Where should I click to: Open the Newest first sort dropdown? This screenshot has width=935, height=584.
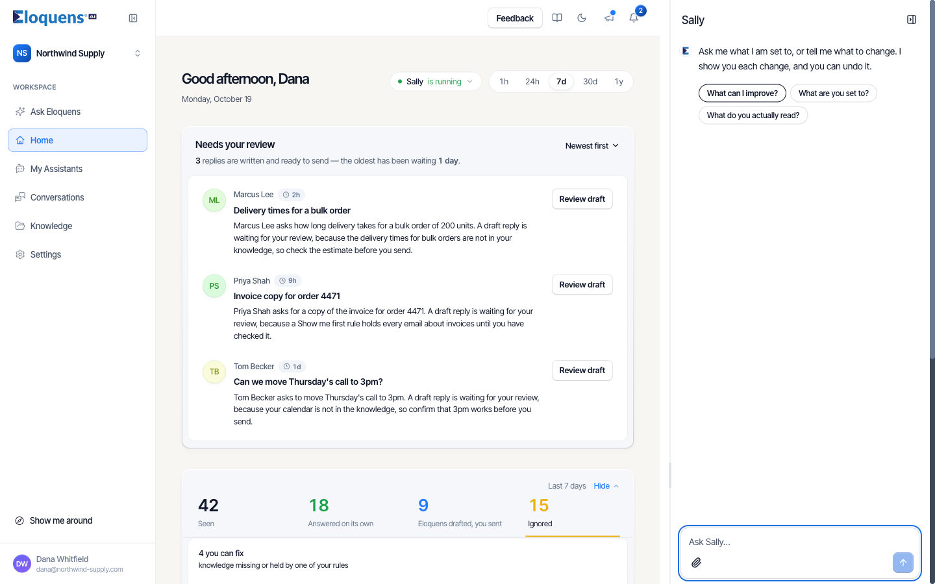pyautogui.click(x=592, y=146)
